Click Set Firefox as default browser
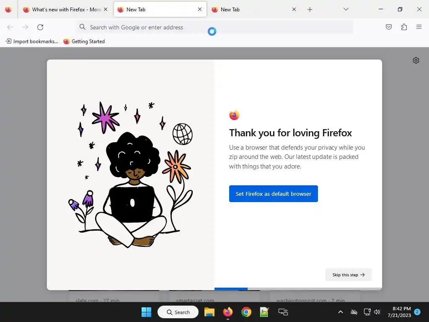Viewport: 429px width, 322px height. point(273,194)
